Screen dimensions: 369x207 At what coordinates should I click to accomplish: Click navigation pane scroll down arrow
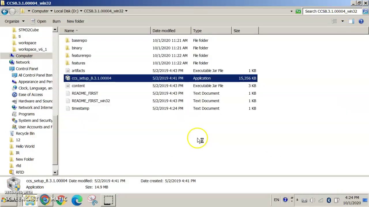click(55, 172)
